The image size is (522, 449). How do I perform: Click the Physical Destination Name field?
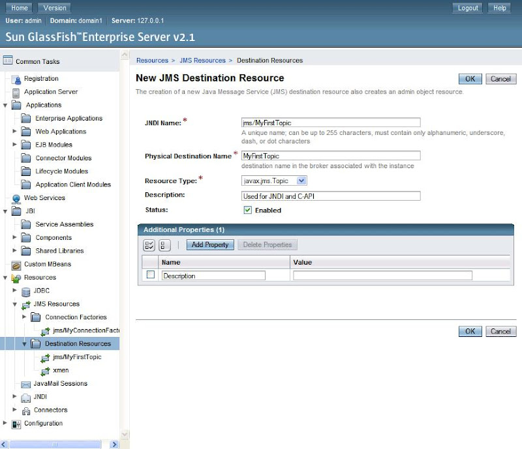[x=331, y=156]
